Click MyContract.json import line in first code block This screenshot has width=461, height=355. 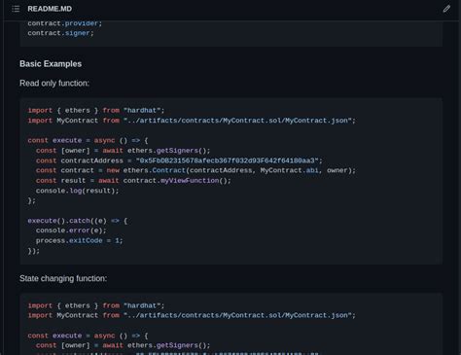(192, 121)
